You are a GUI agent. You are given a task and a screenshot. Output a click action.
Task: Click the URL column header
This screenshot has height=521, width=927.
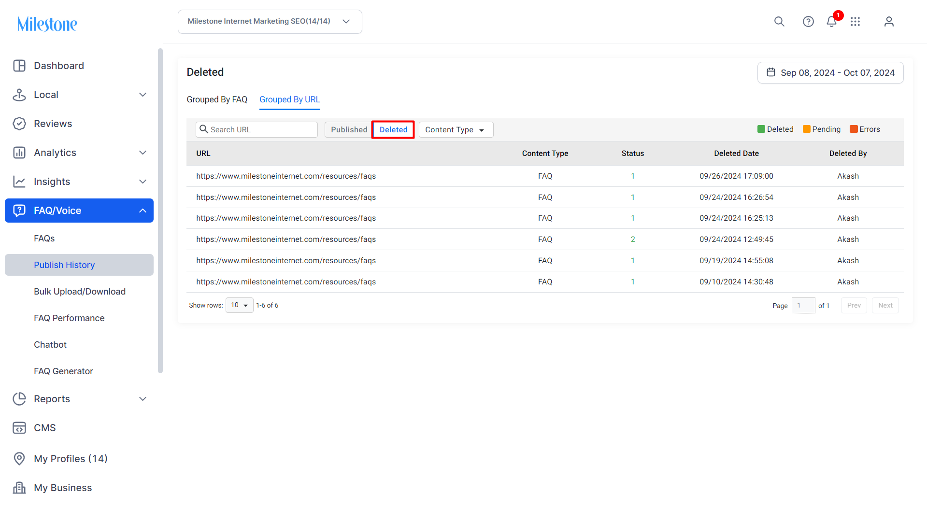[203, 154]
